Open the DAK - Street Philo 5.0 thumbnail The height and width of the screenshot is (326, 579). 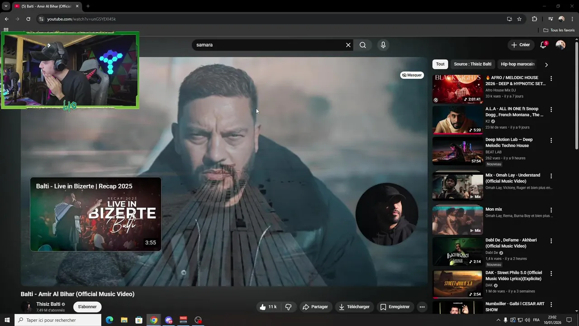(457, 284)
